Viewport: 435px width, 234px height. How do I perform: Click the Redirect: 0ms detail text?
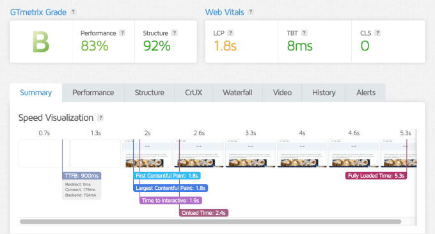pyautogui.click(x=78, y=184)
